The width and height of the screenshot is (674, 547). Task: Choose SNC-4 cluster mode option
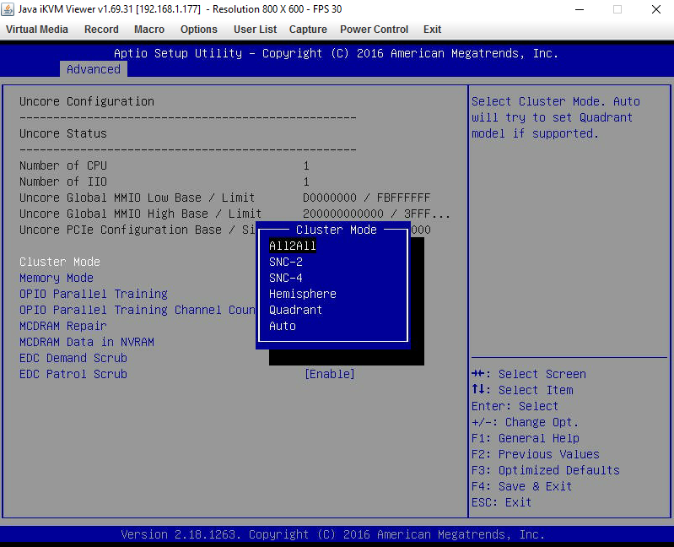[286, 278]
